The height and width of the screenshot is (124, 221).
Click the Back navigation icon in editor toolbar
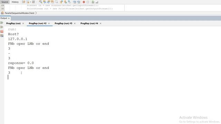coord(28,2)
